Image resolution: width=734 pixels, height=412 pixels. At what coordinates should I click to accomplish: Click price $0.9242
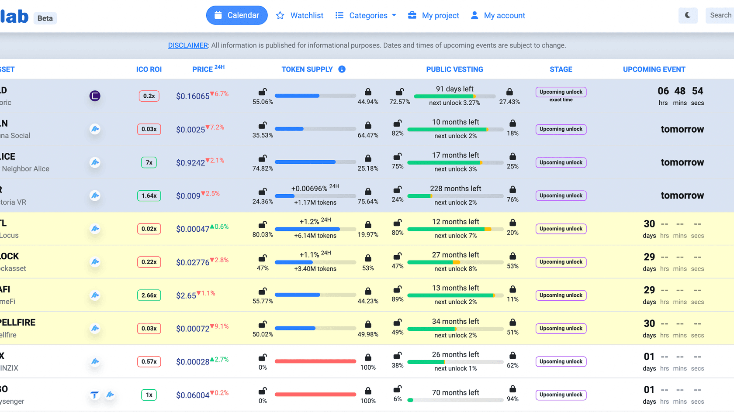[x=190, y=163]
